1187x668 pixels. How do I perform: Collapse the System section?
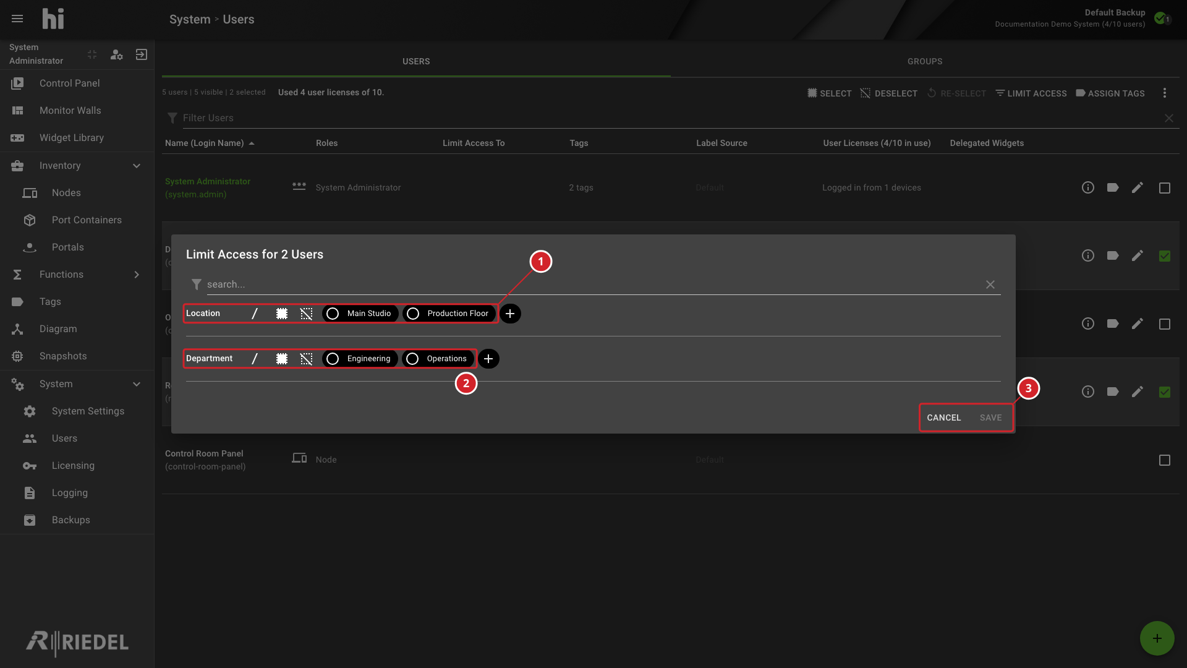pos(137,384)
